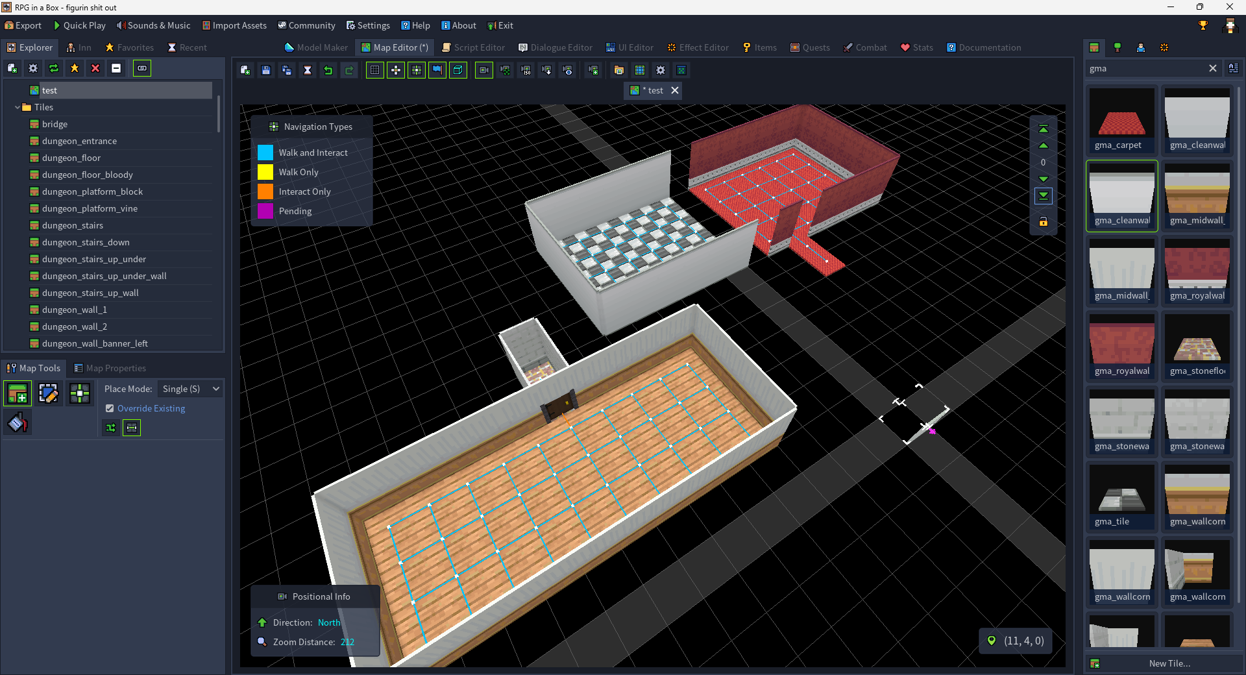Screen dimensions: 1246x675
Task: Click the cyan Walk and Interact swatch
Action: point(265,153)
